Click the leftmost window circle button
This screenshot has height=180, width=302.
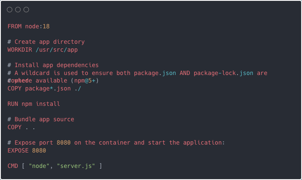pyautogui.click(x=10, y=10)
